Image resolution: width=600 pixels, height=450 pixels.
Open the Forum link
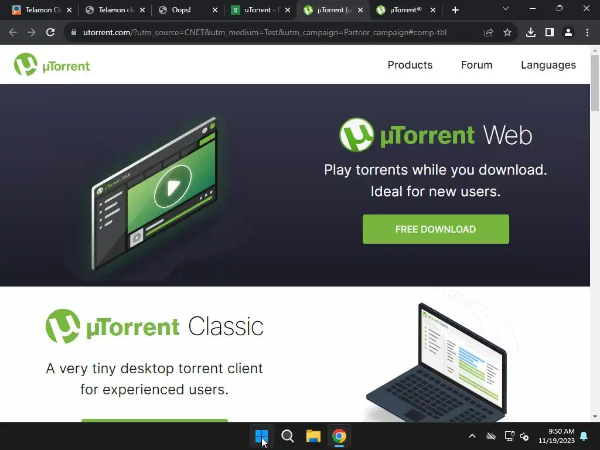tap(476, 65)
